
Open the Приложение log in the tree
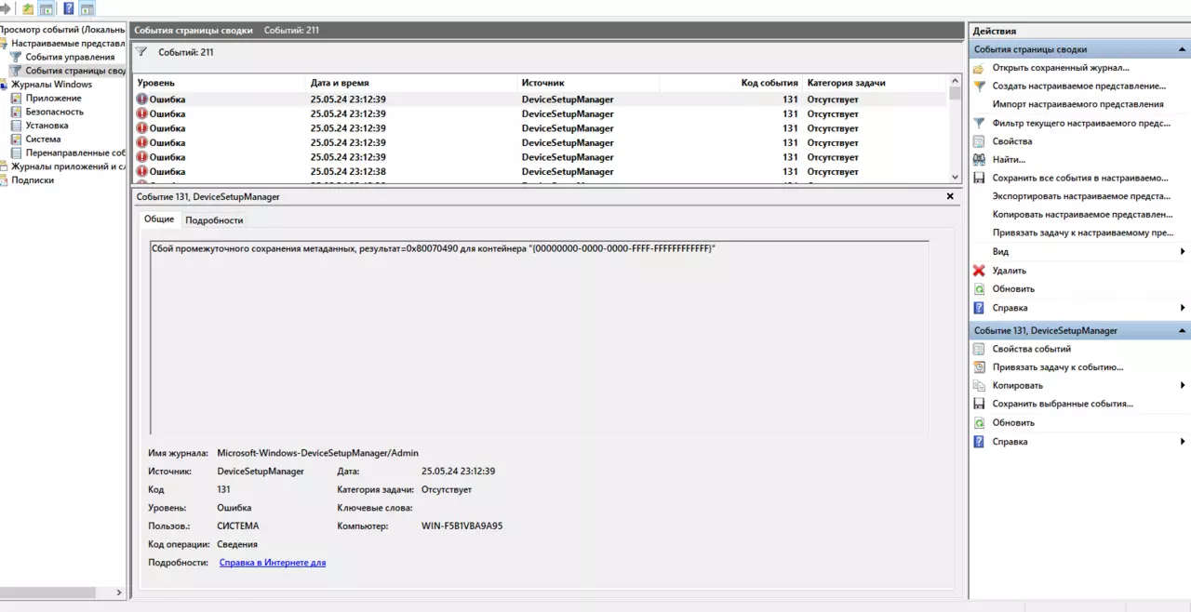(53, 98)
